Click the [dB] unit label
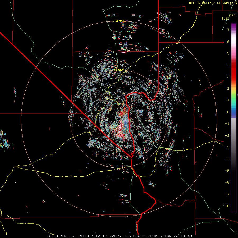The width and height of the screenshot is (238, 238). (x=226, y=18)
